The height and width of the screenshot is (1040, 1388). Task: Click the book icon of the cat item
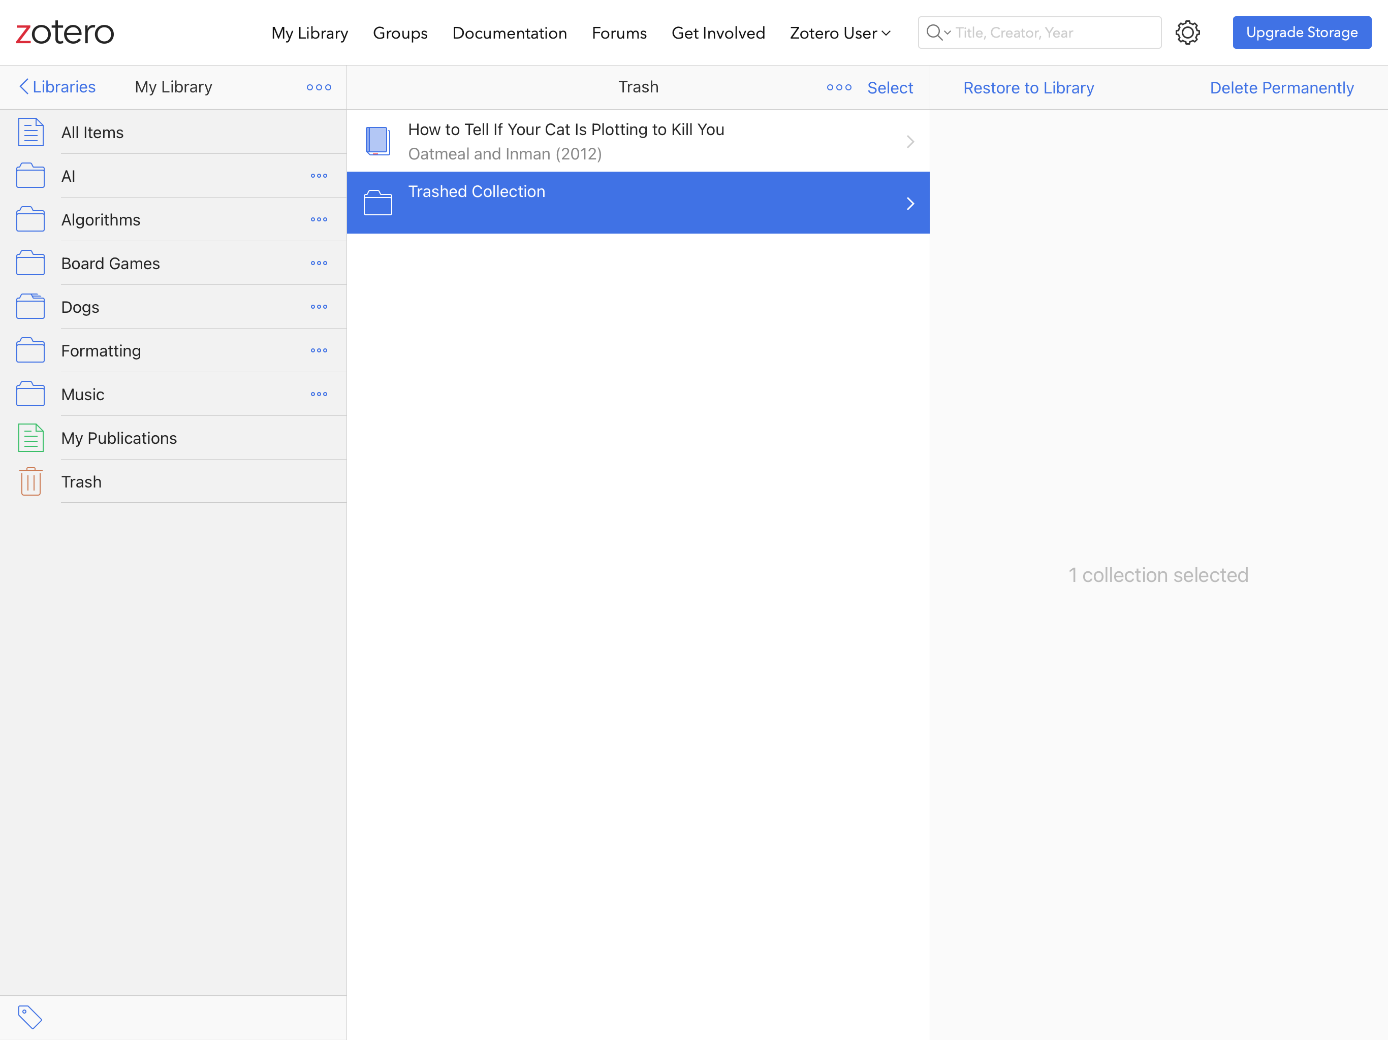coord(378,141)
